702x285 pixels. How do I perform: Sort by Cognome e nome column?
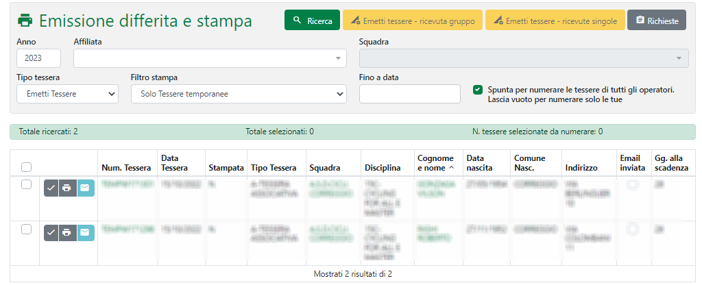click(x=435, y=162)
